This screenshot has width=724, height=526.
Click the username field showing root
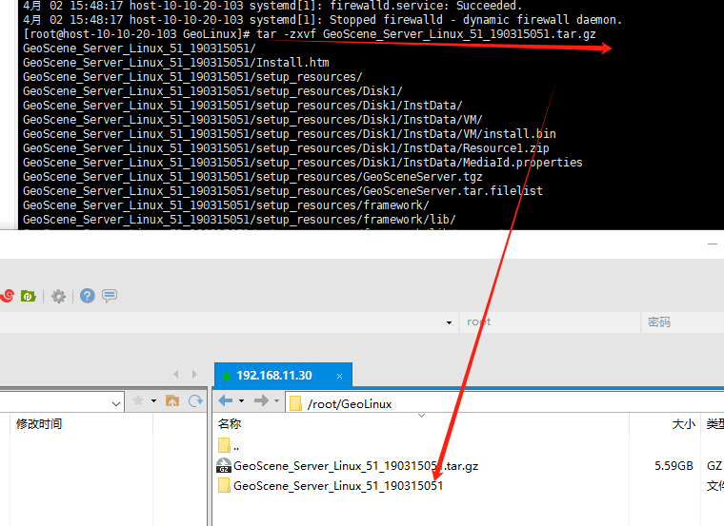click(x=550, y=321)
